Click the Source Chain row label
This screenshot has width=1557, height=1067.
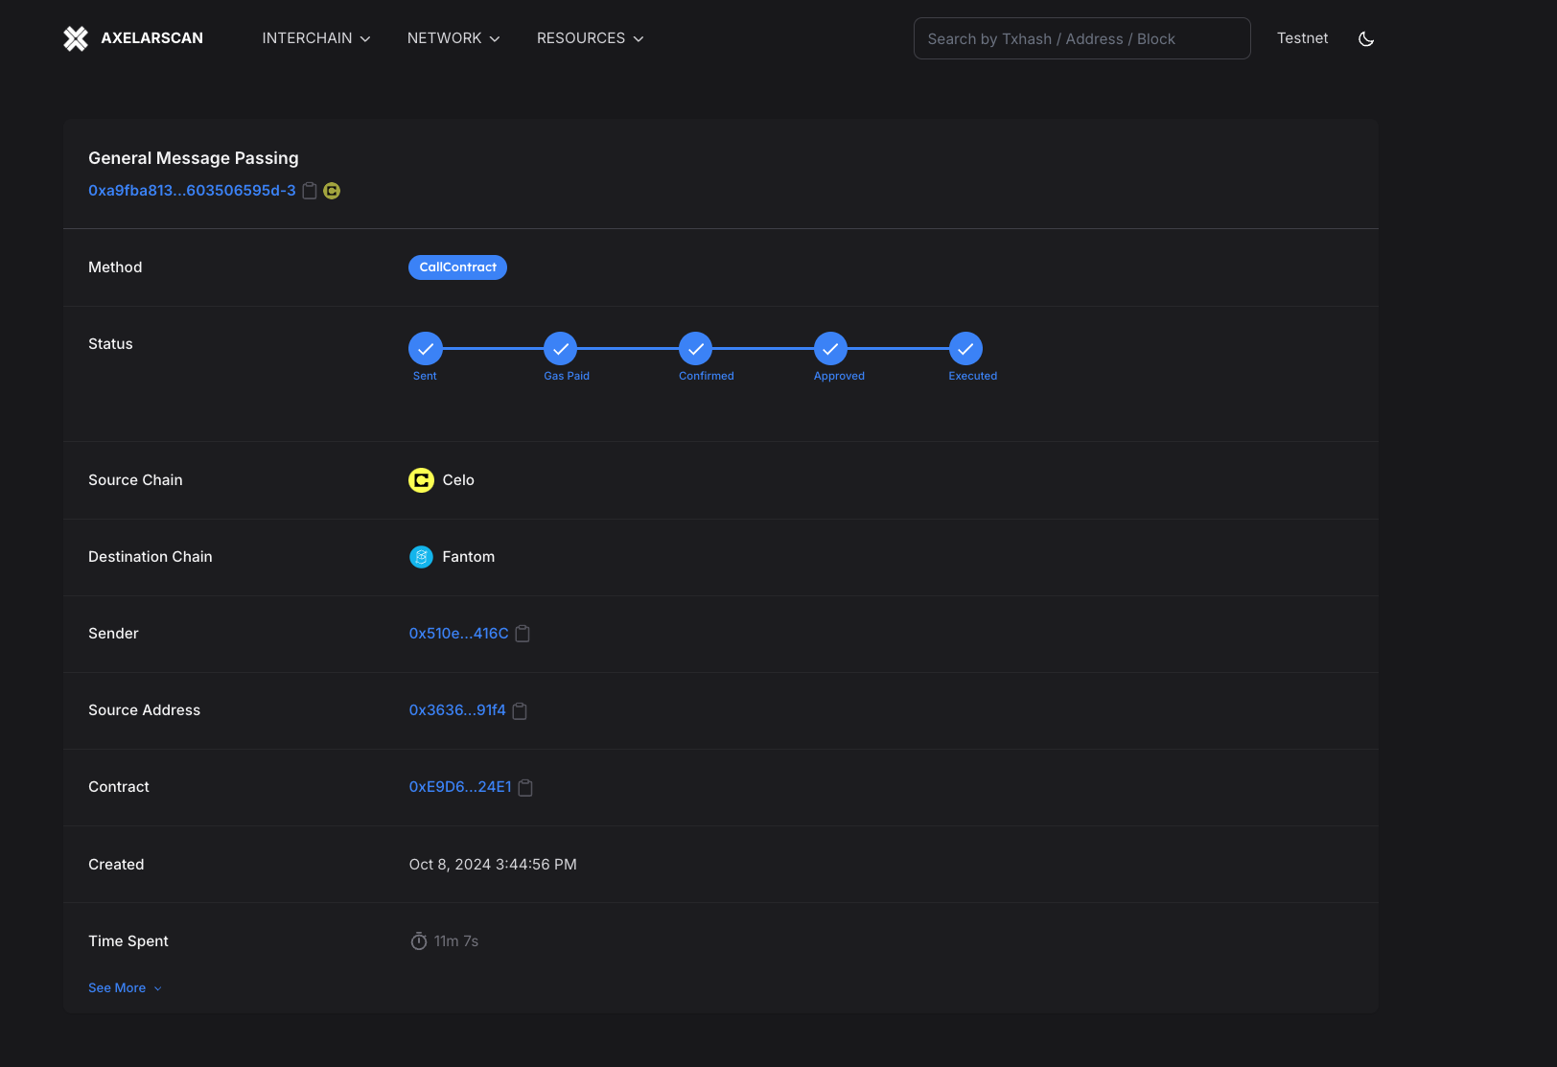(x=135, y=480)
